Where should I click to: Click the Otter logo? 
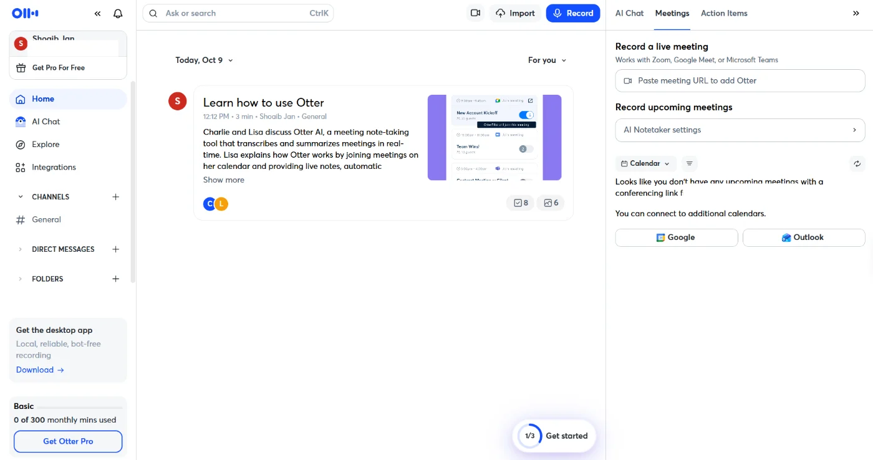(24, 13)
